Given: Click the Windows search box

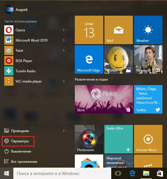Looking at the screenshot, I should click(62, 173).
